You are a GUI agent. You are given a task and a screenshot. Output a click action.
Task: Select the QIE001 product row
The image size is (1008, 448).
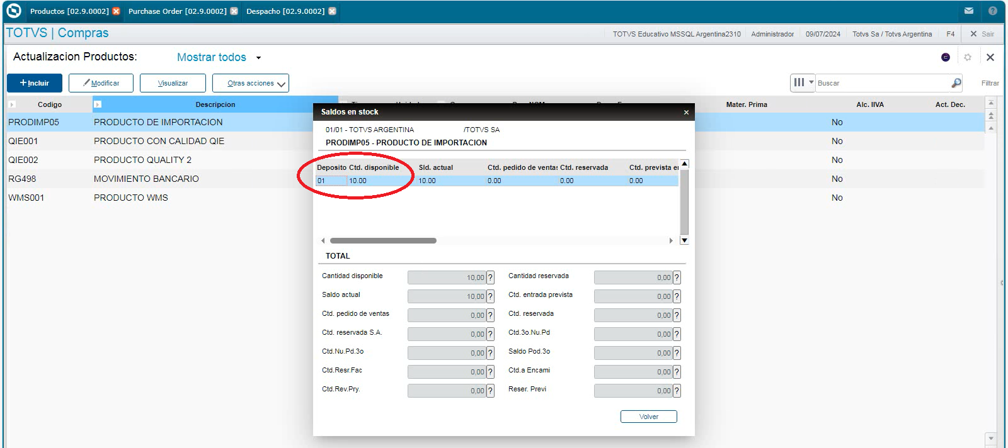[x=161, y=141]
